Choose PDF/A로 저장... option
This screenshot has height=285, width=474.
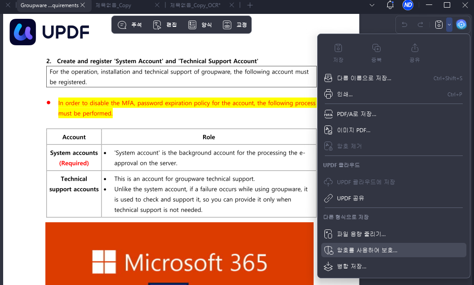393,114
